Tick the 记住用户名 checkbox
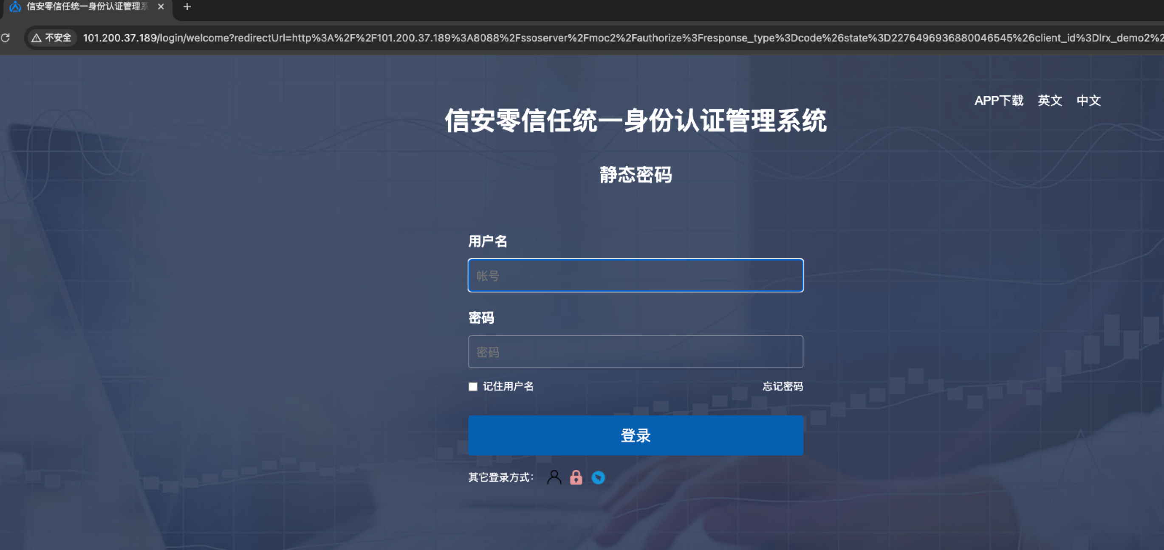This screenshot has height=550, width=1164. coord(473,387)
